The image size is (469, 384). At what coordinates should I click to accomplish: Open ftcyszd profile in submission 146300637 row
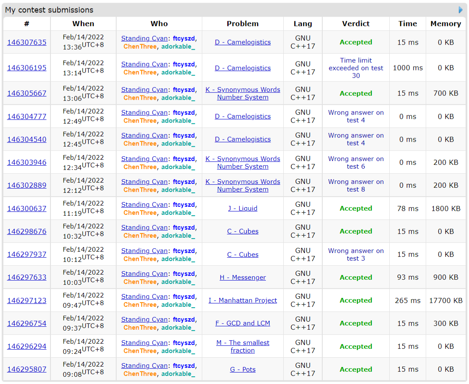point(184,205)
